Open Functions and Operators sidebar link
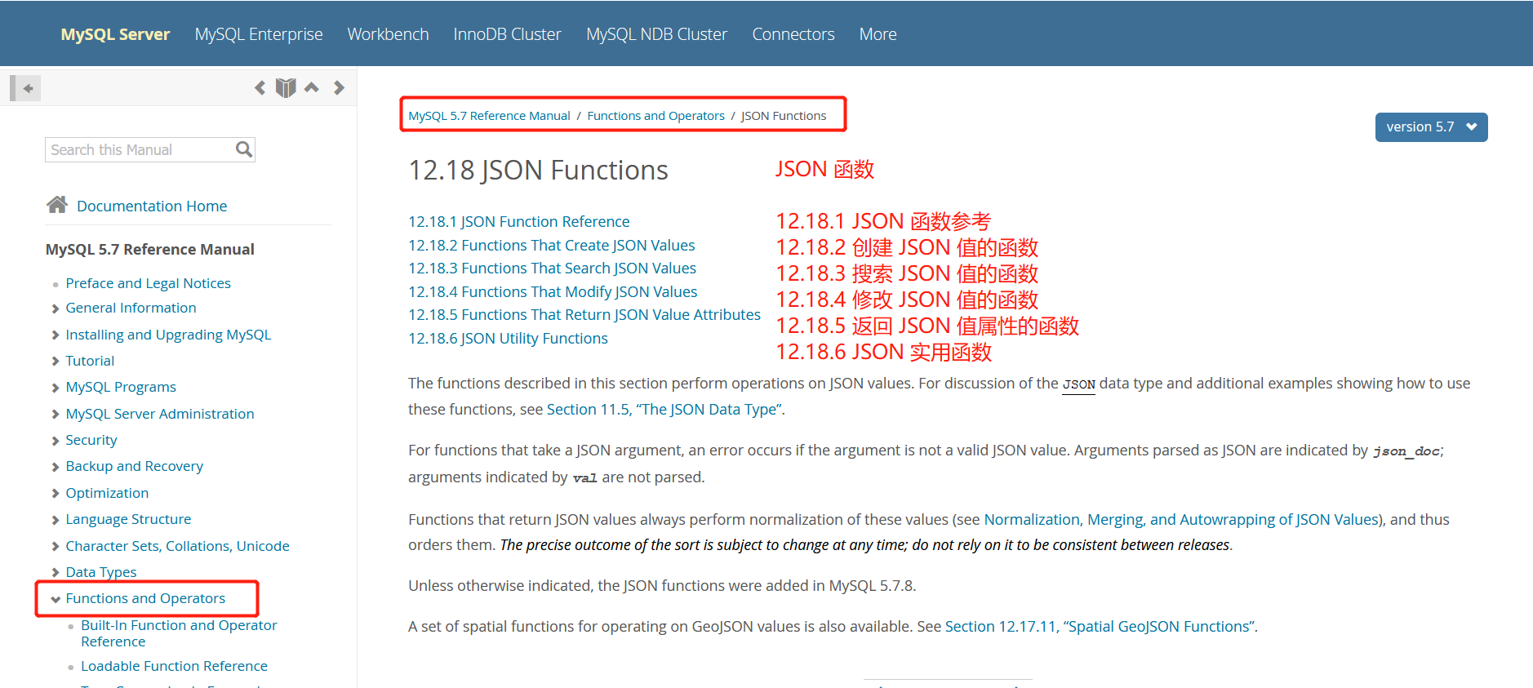This screenshot has width=1533, height=688. pyautogui.click(x=145, y=598)
